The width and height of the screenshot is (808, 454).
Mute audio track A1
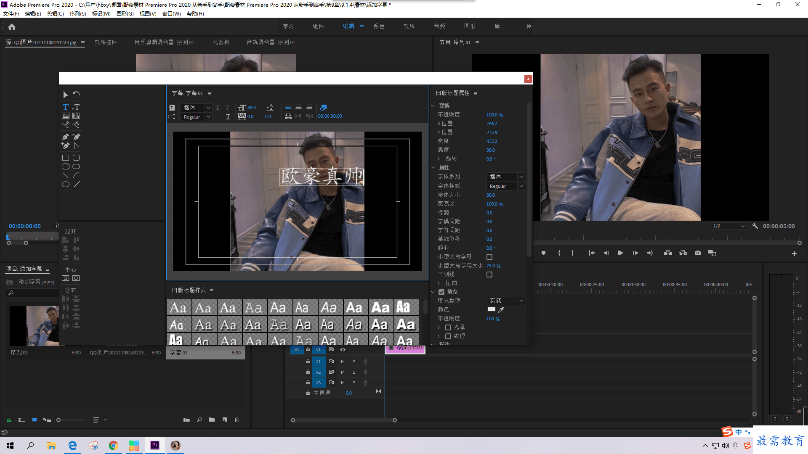[343, 362]
